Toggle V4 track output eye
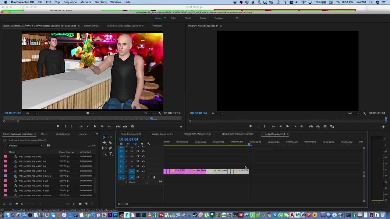The height and width of the screenshot is (219, 390). (143, 156)
